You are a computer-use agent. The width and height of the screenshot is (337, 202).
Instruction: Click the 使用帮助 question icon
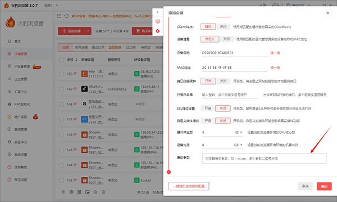pyautogui.click(x=9, y=167)
